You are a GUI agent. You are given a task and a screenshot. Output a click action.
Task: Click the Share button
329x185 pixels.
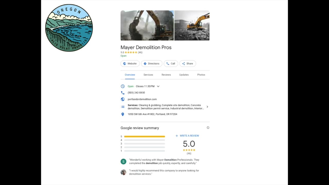188,63
